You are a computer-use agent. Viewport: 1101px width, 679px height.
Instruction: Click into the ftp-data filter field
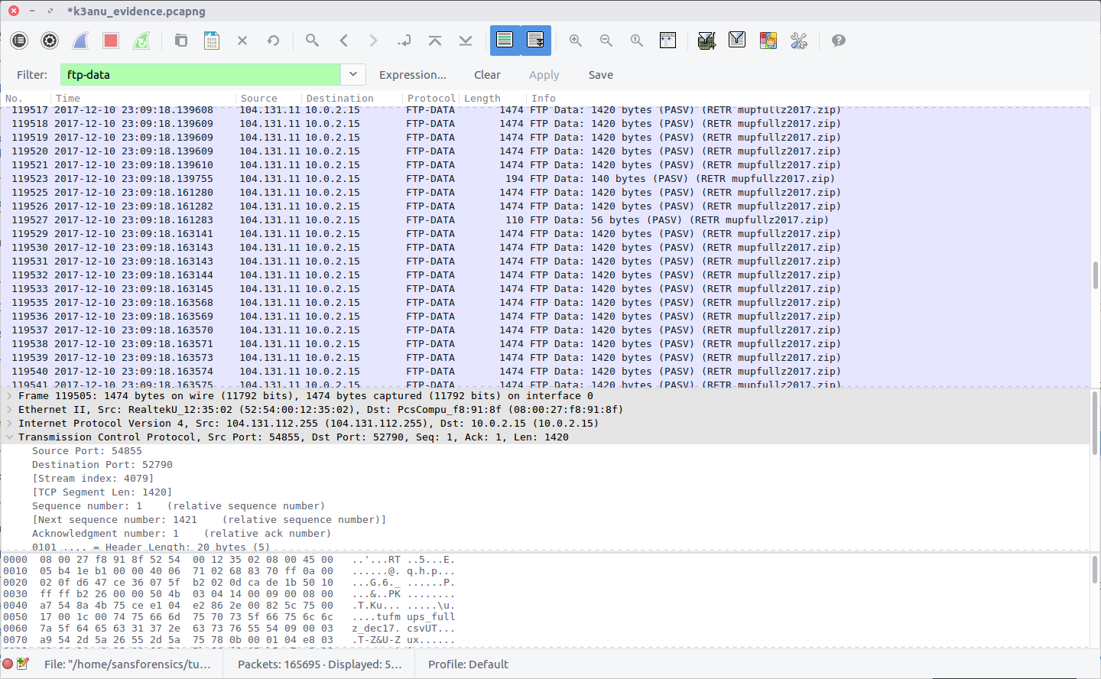(200, 75)
